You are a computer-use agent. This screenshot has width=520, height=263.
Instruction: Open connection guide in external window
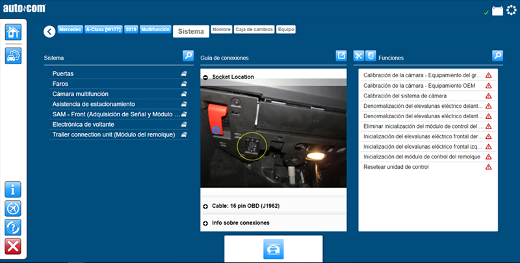click(341, 56)
